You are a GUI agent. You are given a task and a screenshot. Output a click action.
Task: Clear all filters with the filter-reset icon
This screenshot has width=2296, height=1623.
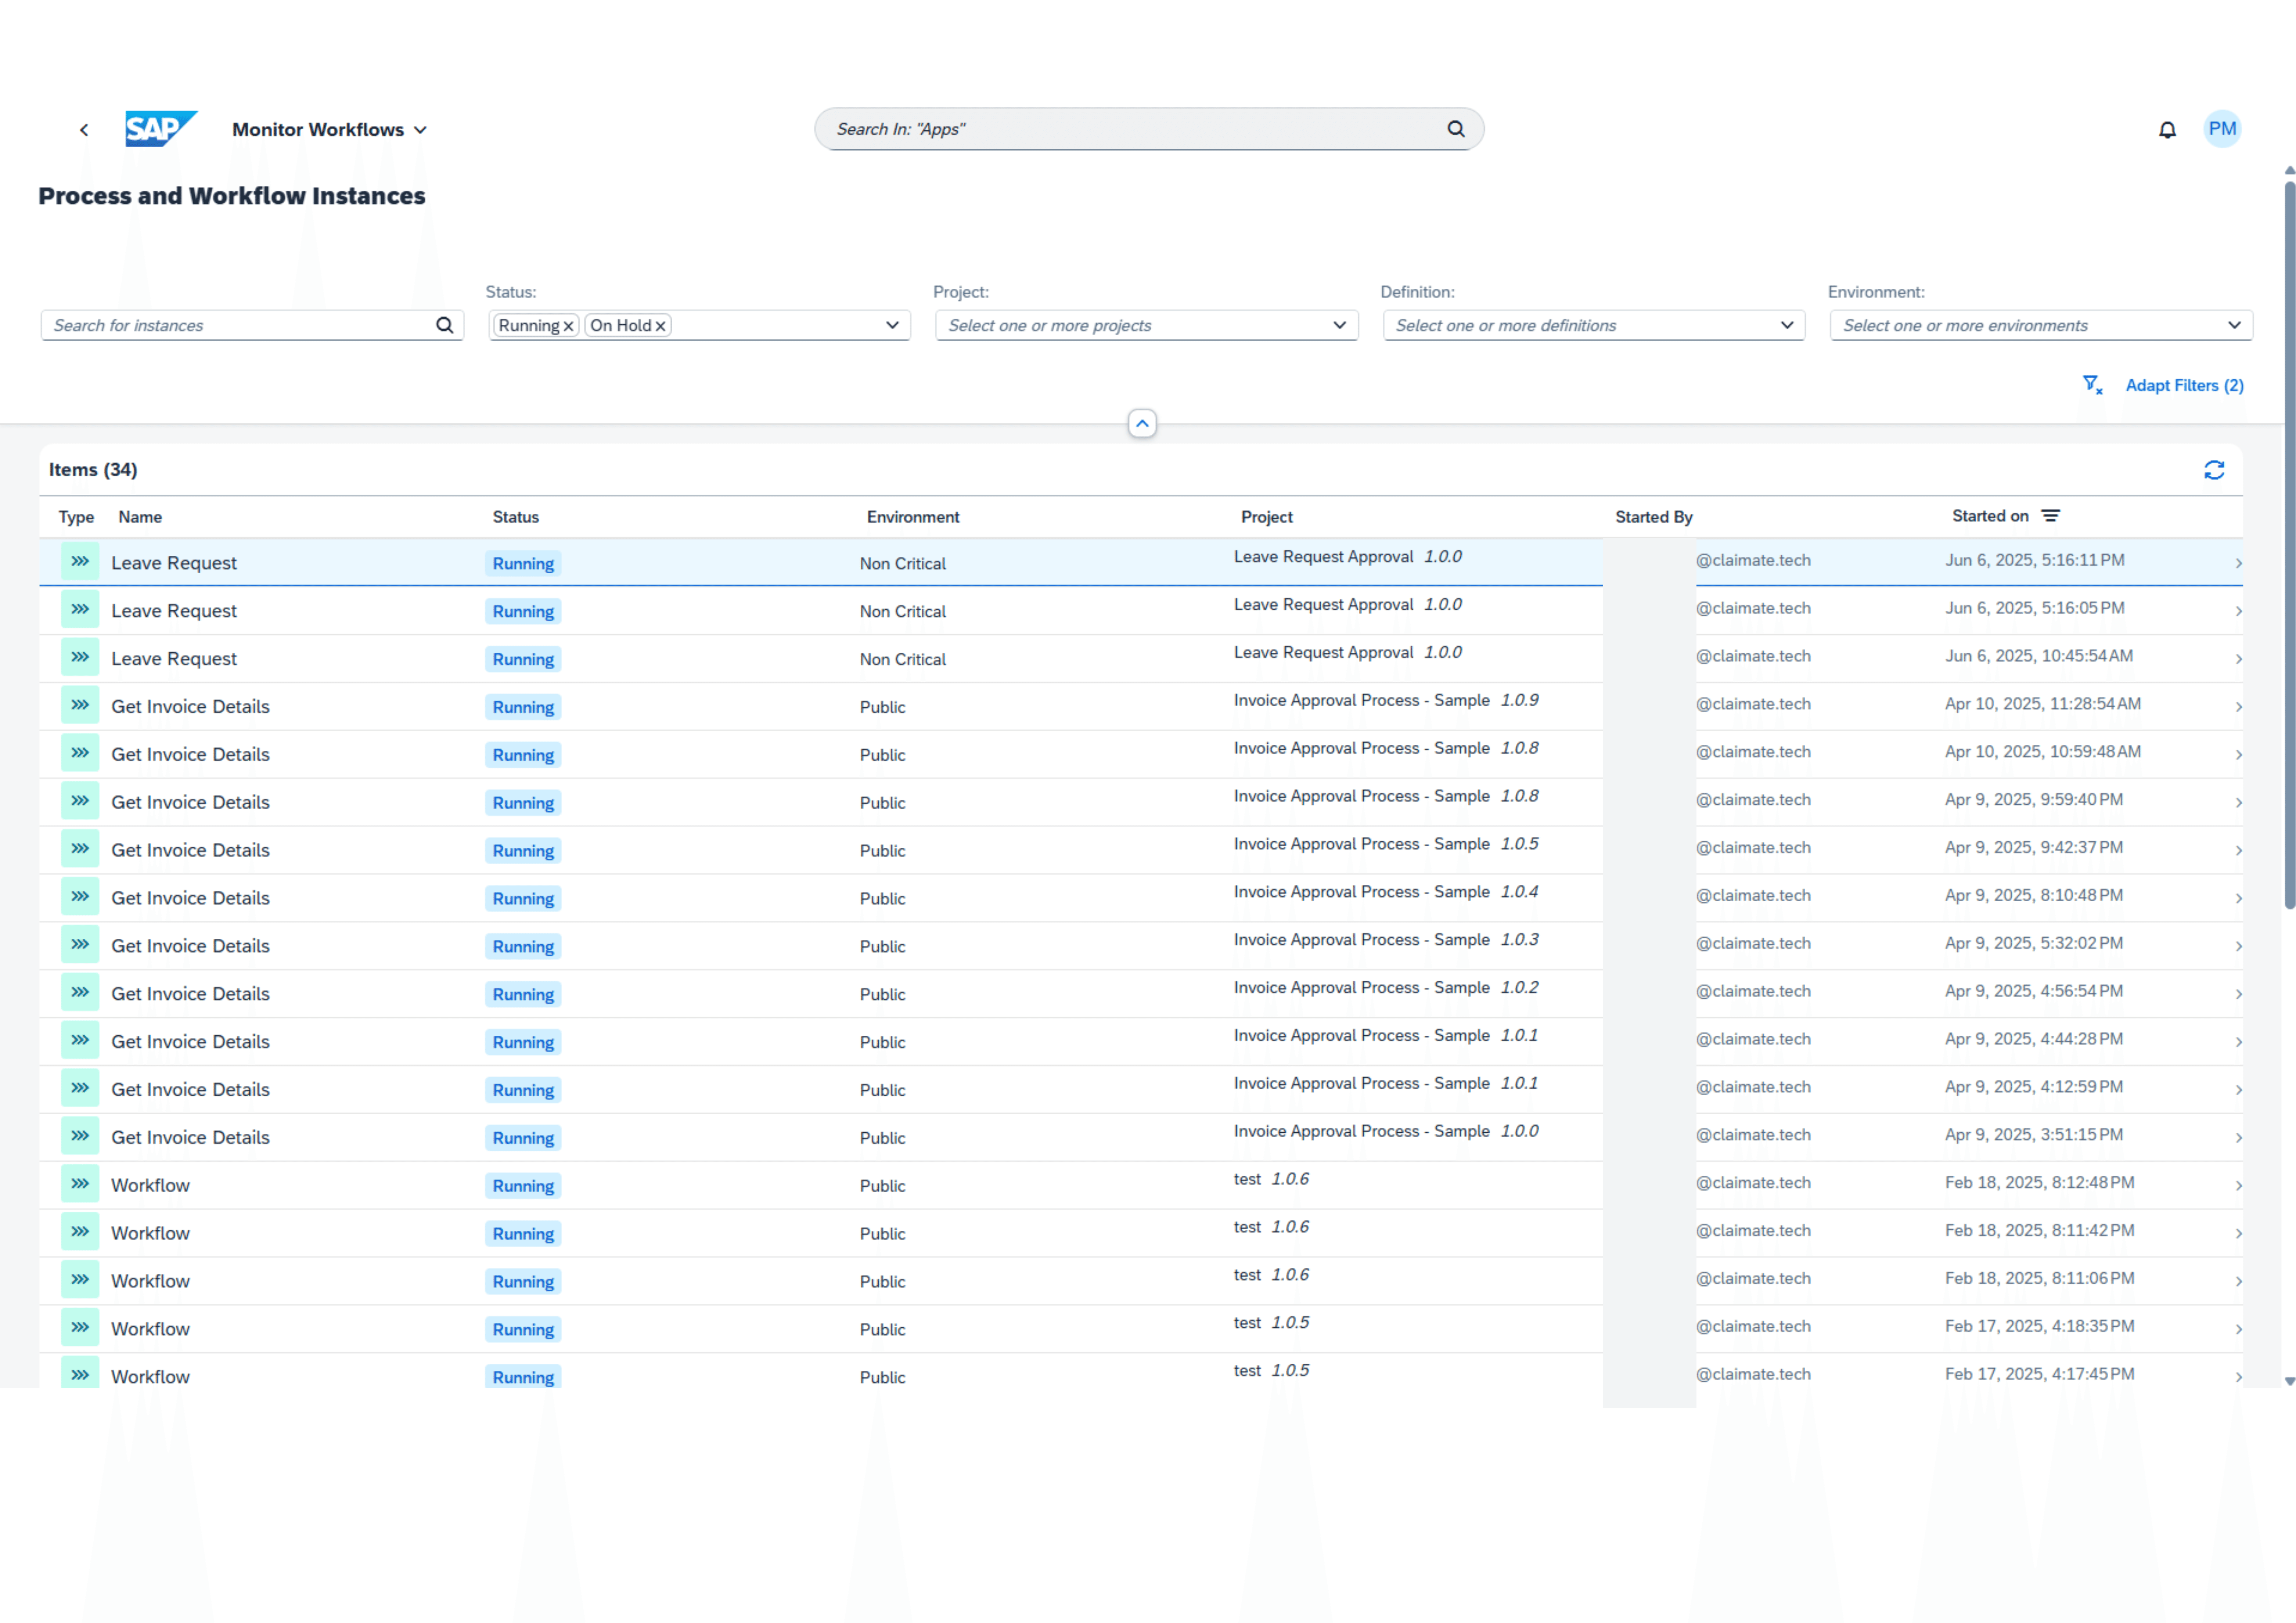point(2092,385)
